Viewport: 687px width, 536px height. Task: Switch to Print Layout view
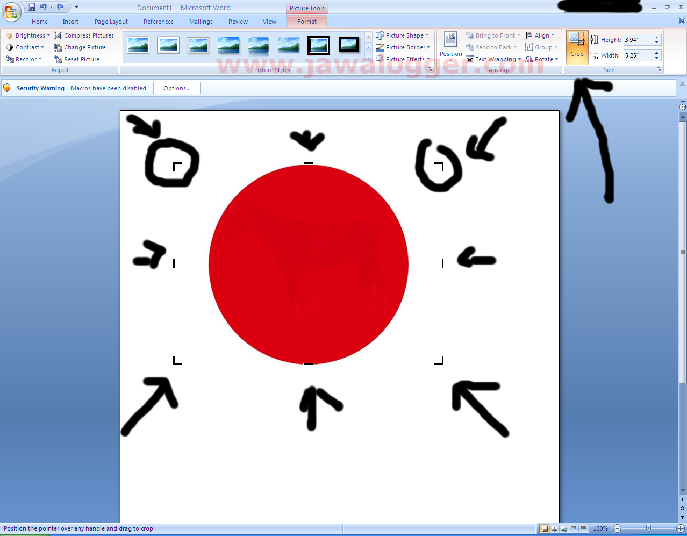545,528
